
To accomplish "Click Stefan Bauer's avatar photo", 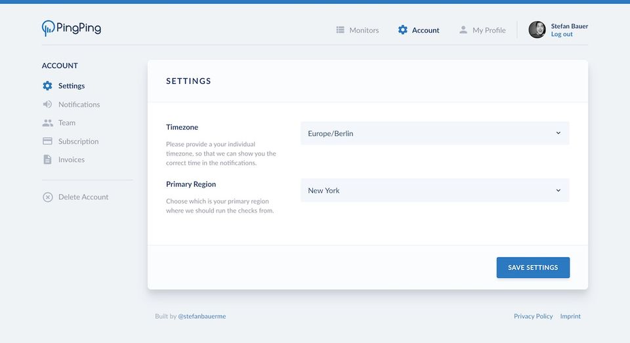I will [x=537, y=30].
